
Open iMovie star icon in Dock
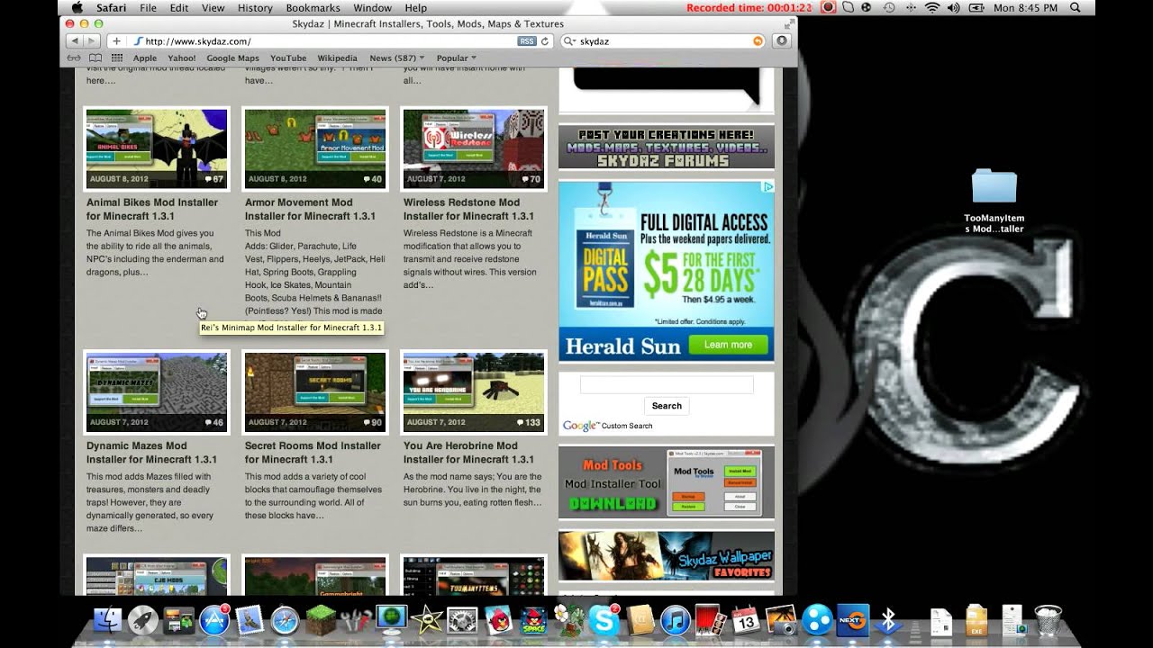click(426, 619)
